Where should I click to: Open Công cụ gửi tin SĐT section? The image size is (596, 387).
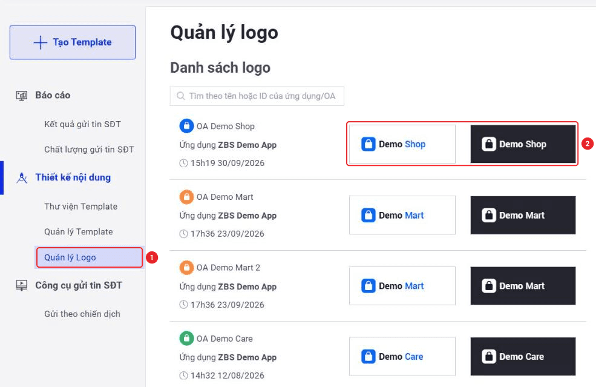coord(79,285)
